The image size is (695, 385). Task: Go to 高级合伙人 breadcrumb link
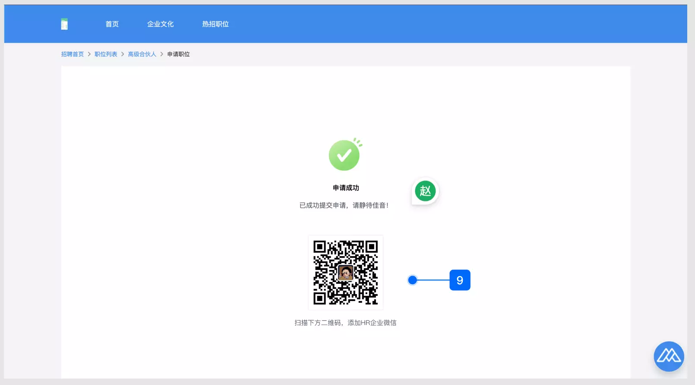pos(142,54)
